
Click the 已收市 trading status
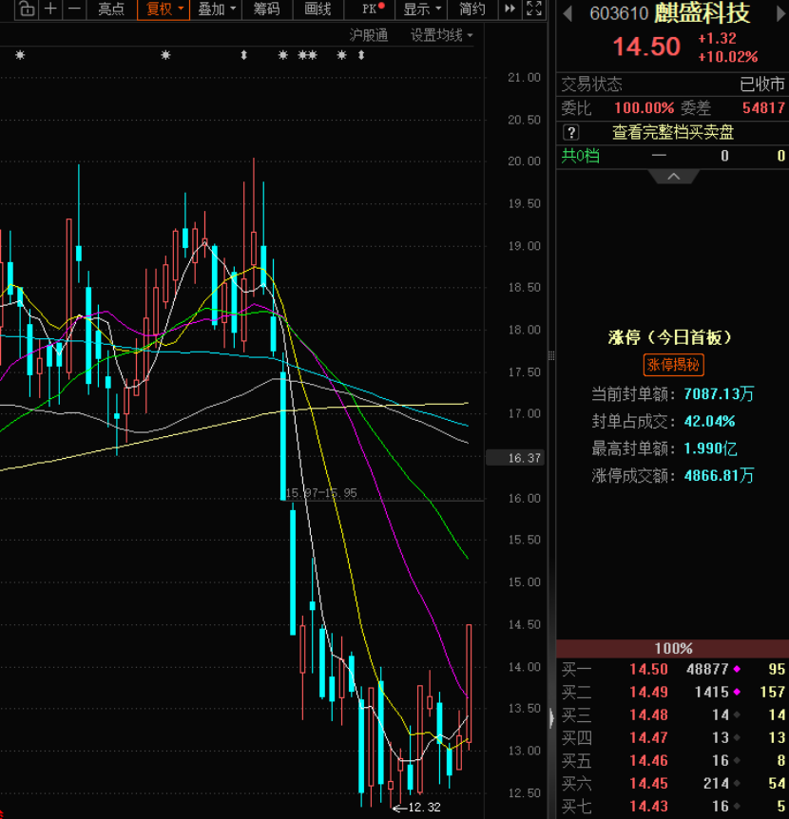click(762, 85)
